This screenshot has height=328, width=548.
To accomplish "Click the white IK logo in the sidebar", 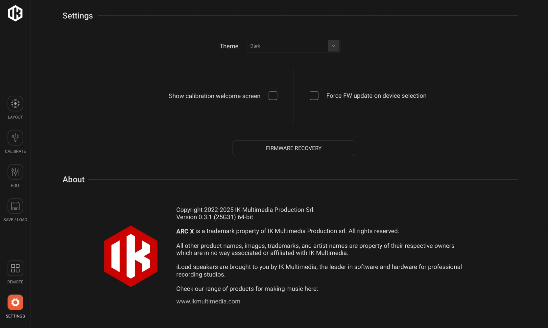I will tap(15, 13).
